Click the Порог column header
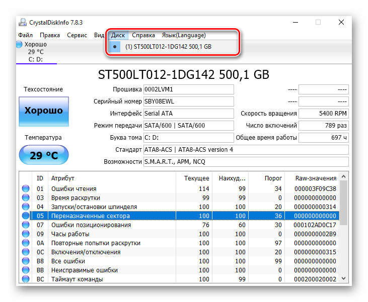Screen dimensions: 368x302 coord(267,178)
